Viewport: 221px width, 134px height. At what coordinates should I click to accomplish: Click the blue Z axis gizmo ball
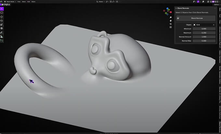[x=167, y=8]
